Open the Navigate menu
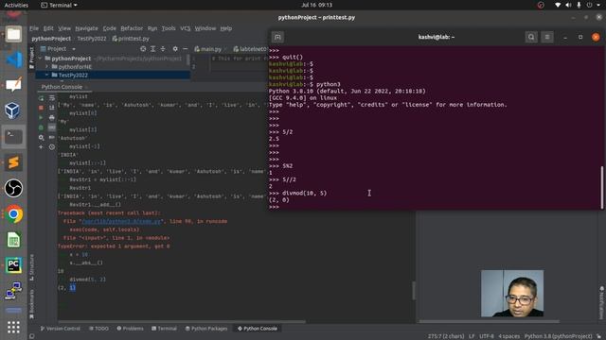Screen dimensions: 606x340 coord(86,28)
